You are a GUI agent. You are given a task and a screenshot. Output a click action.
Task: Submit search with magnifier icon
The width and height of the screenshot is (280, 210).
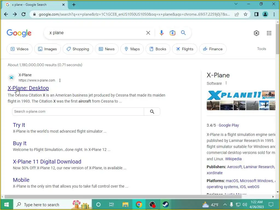[x=183, y=33]
